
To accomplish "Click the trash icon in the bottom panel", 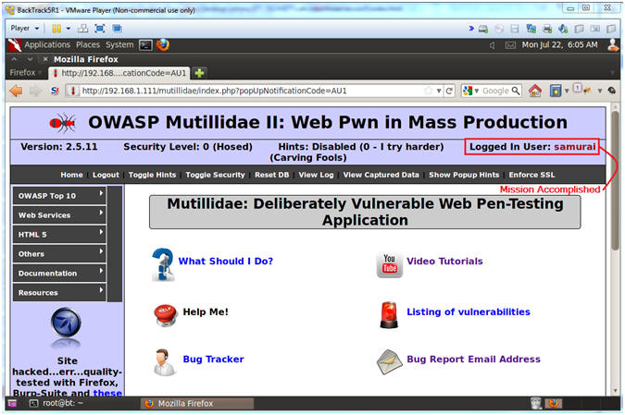I will [536, 404].
